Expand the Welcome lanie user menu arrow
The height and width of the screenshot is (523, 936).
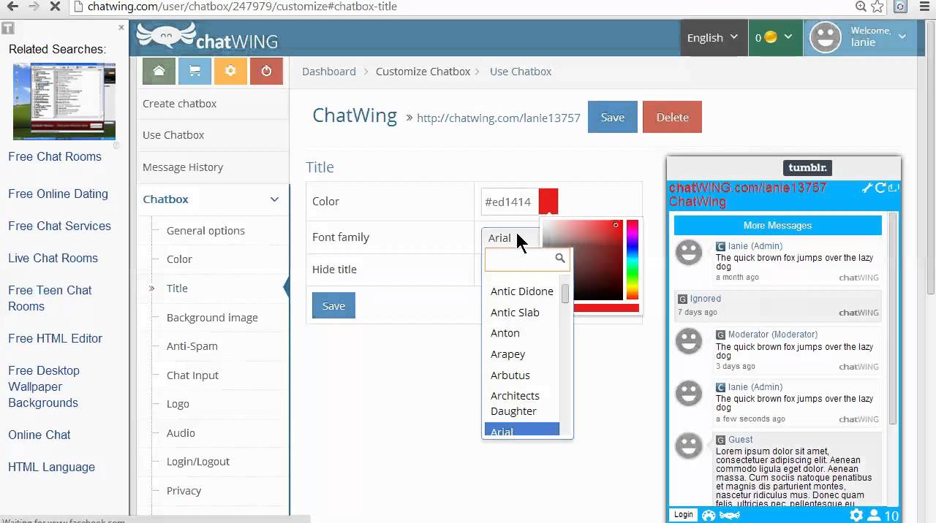tap(902, 37)
